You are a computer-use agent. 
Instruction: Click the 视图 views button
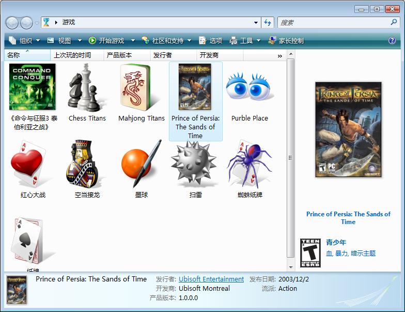pos(59,40)
